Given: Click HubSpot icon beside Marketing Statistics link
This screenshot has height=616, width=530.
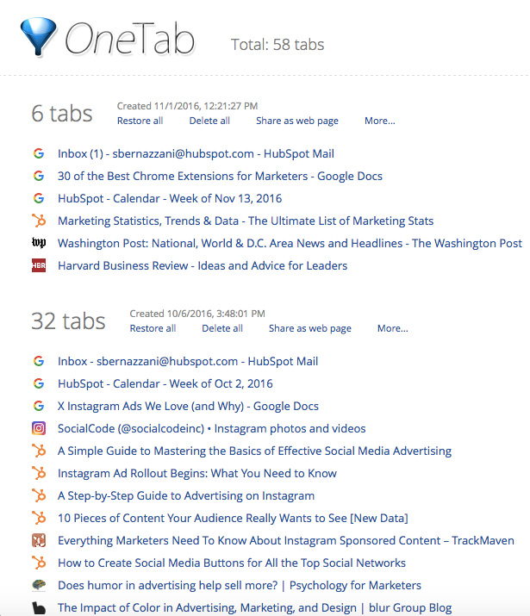Looking at the screenshot, I should [39, 221].
